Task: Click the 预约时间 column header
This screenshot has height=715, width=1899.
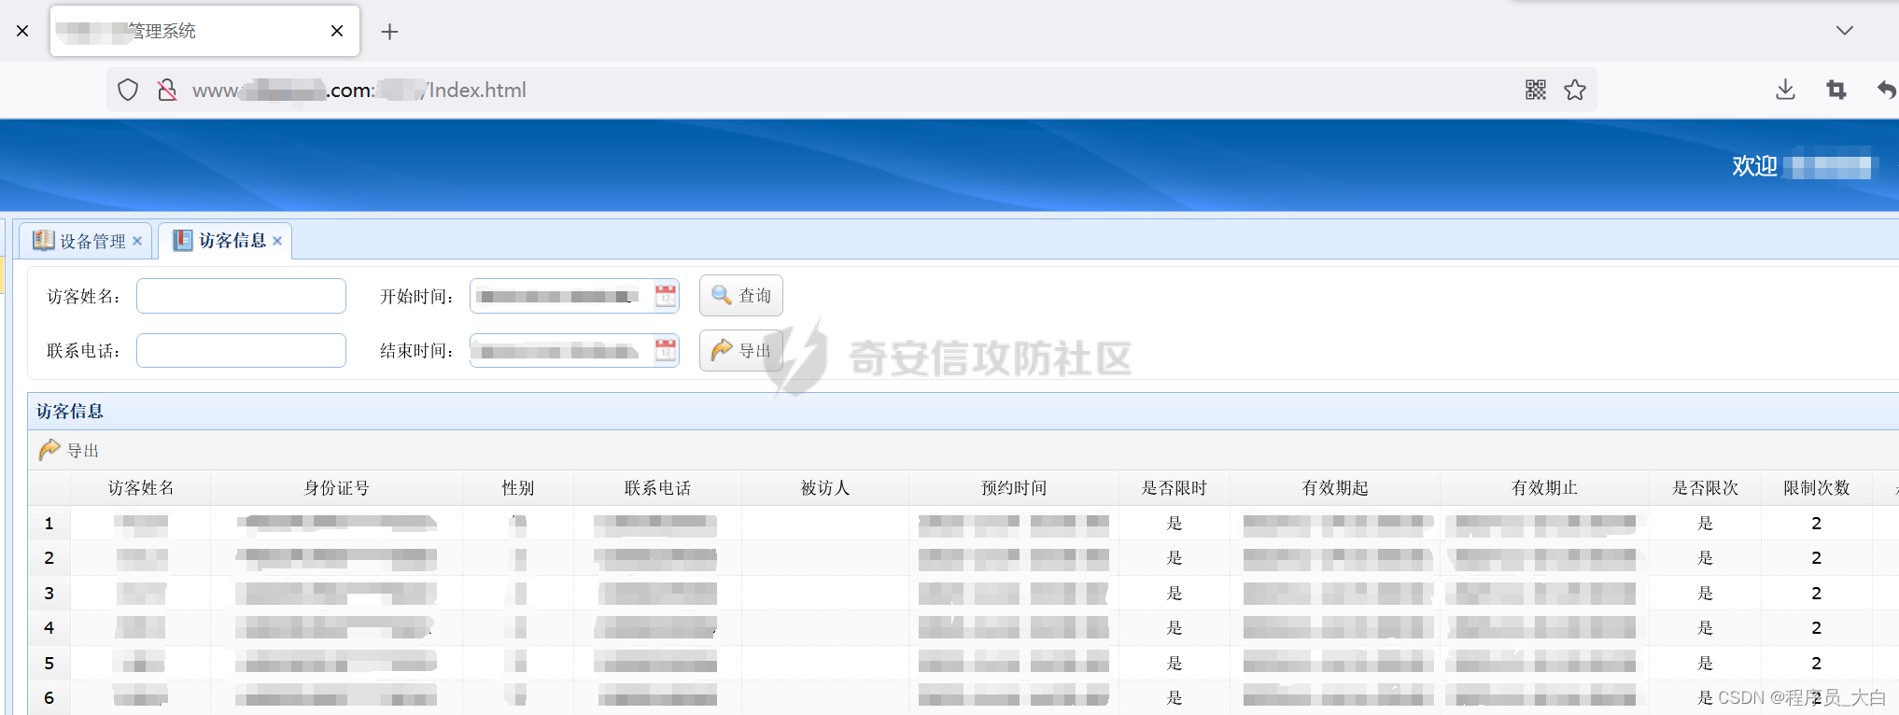Action: 1014,488
